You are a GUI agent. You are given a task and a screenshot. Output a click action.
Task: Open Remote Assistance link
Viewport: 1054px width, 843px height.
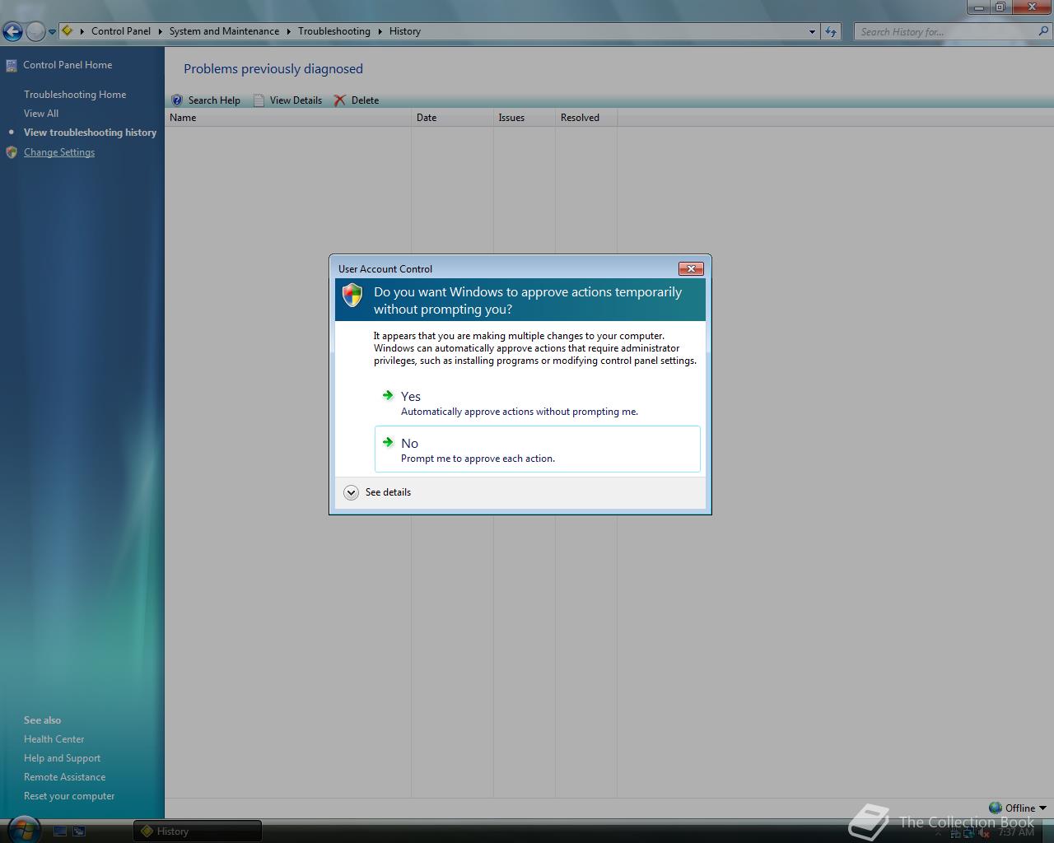65,777
